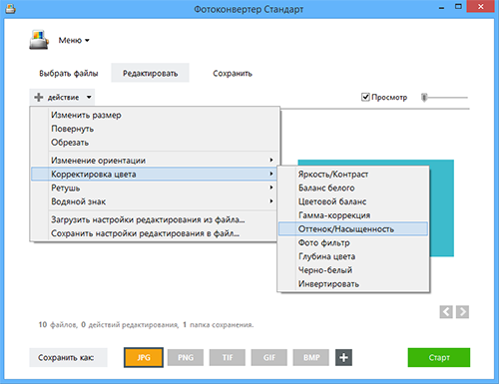This screenshot has height=384, width=499.
Task: Expand Изменение ориентации submenu
Action: tap(155, 161)
